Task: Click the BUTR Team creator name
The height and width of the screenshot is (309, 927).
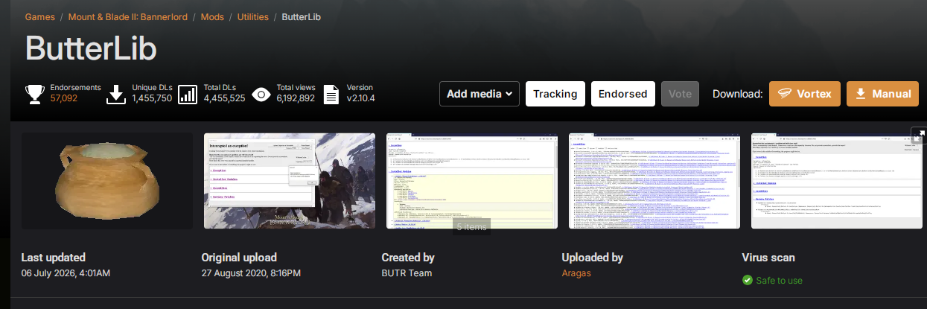Action: click(407, 273)
